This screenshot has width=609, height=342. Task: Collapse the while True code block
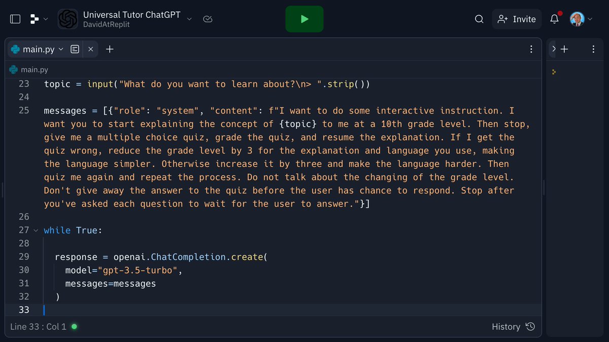point(36,231)
